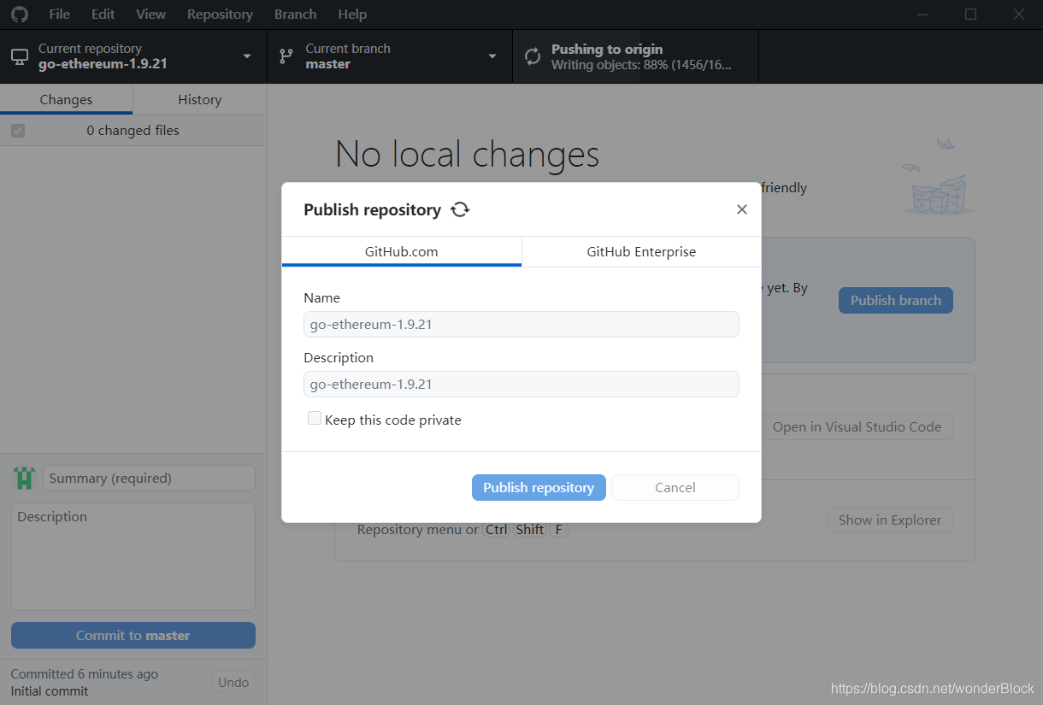This screenshot has width=1043, height=705.
Task: Open the Branch menu
Action: [x=296, y=15]
